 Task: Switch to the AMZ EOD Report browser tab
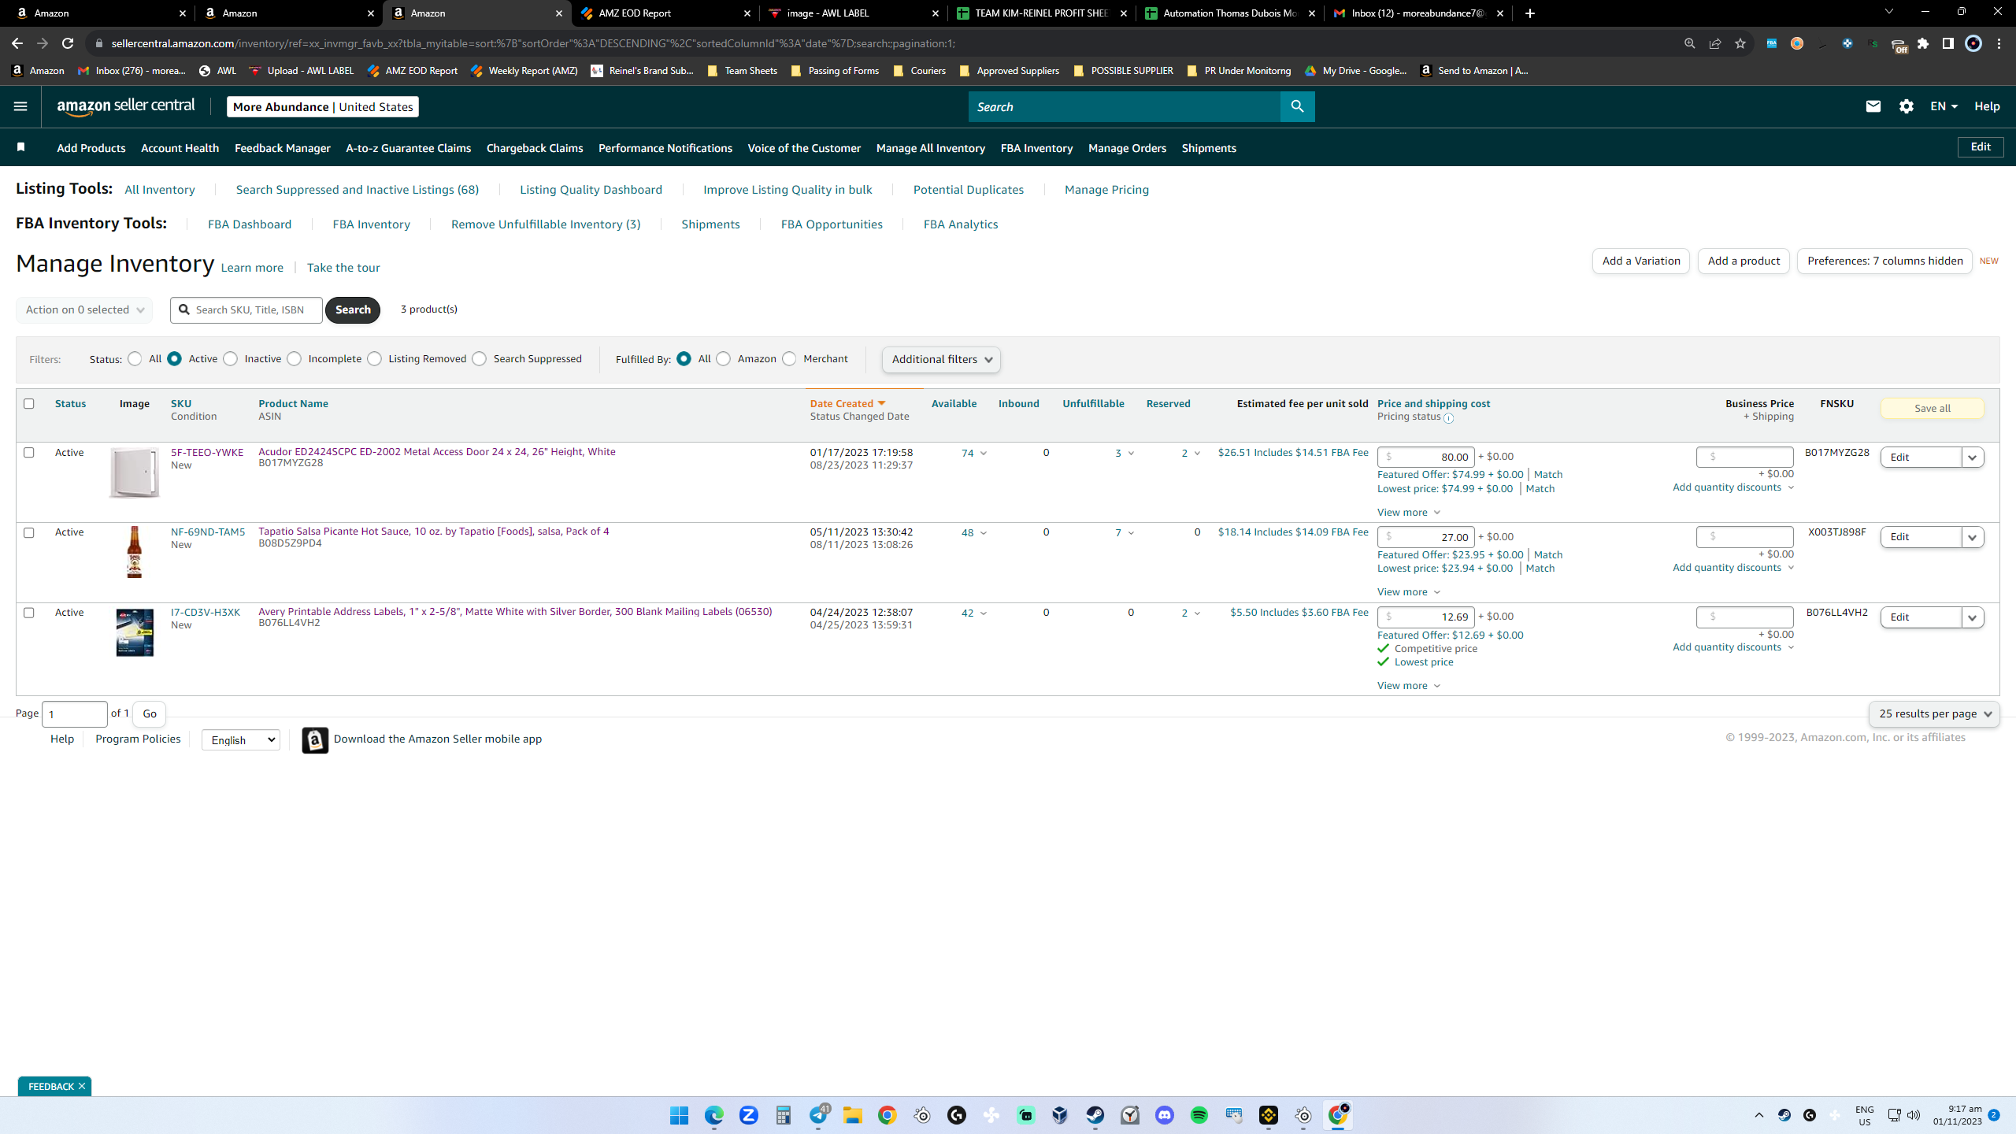tap(665, 13)
